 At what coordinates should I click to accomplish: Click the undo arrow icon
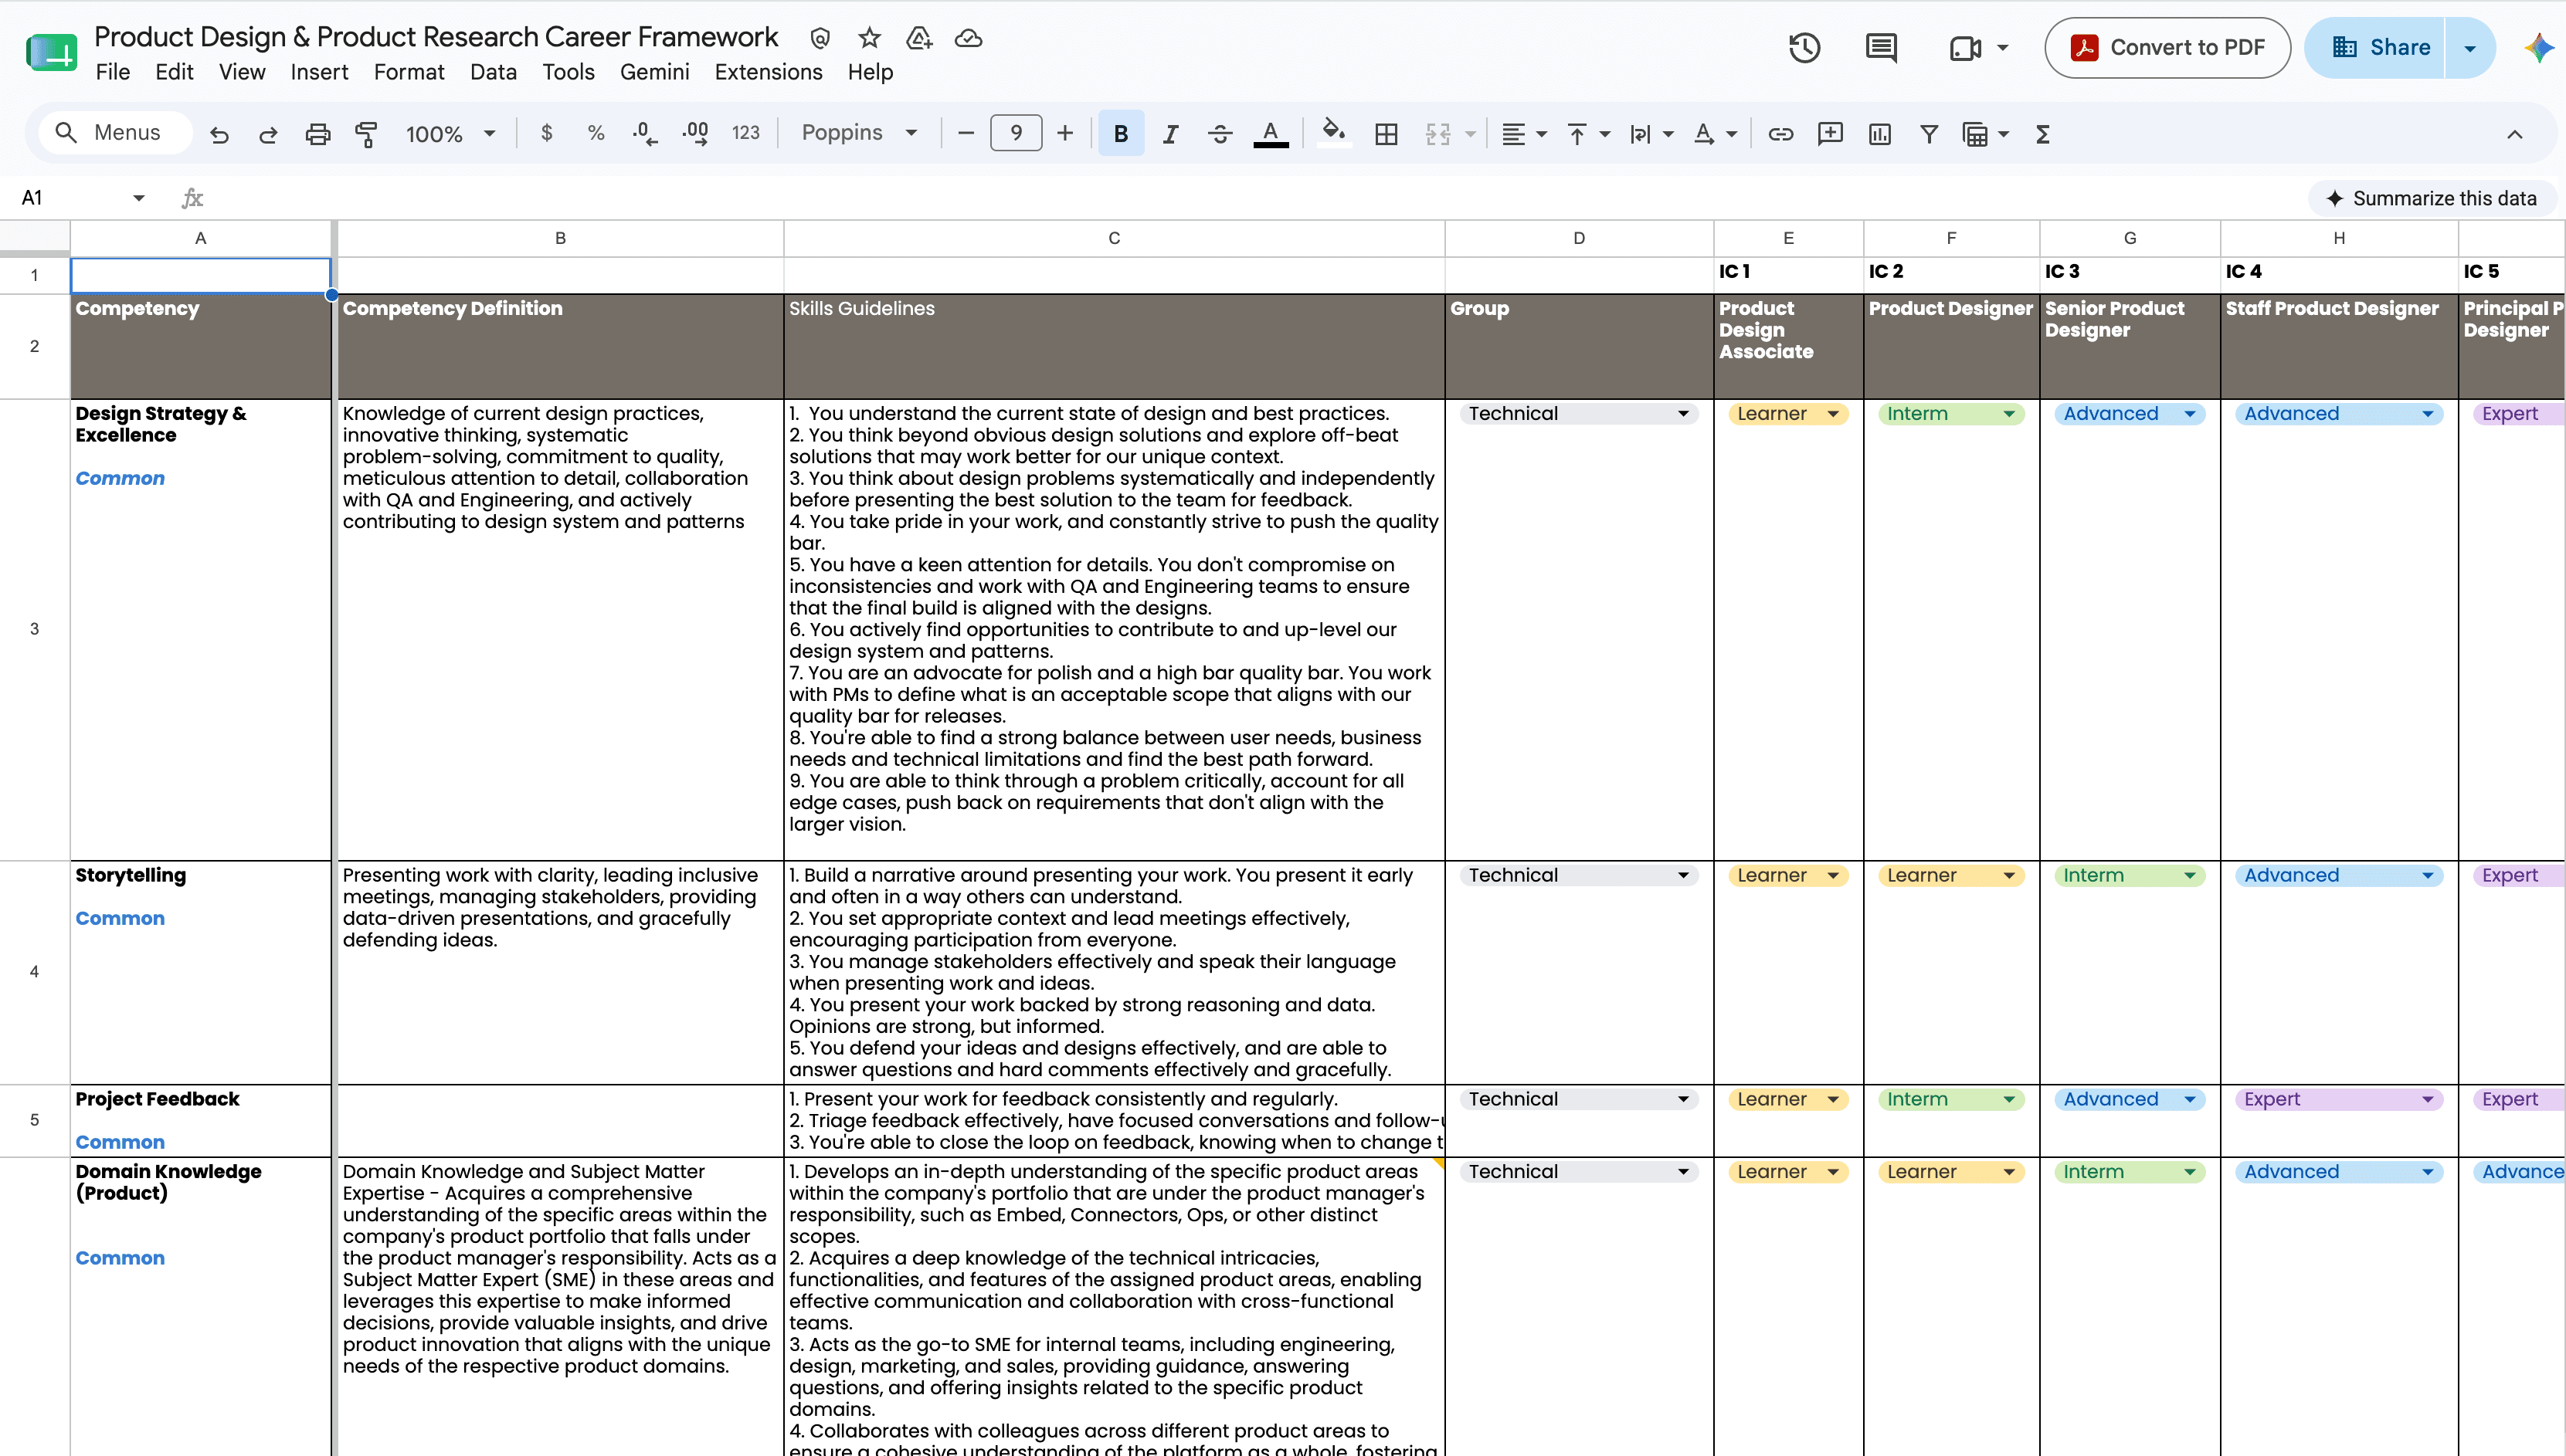point(219,134)
